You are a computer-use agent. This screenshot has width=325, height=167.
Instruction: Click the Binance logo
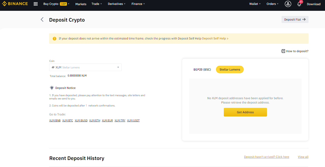(x=15, y=4)
